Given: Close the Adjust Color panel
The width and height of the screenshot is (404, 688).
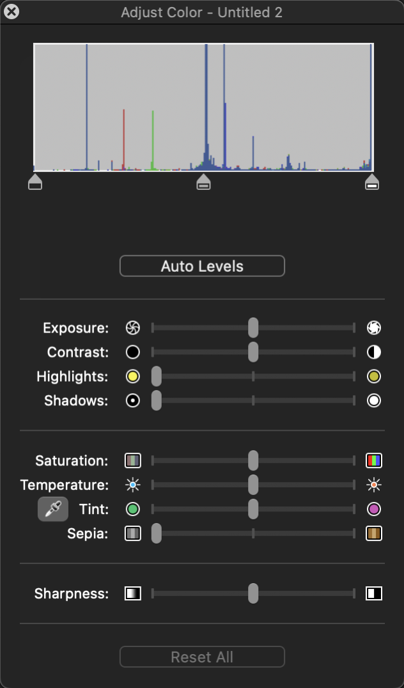Looking at the screenshot, I should [x=12, y=12].
